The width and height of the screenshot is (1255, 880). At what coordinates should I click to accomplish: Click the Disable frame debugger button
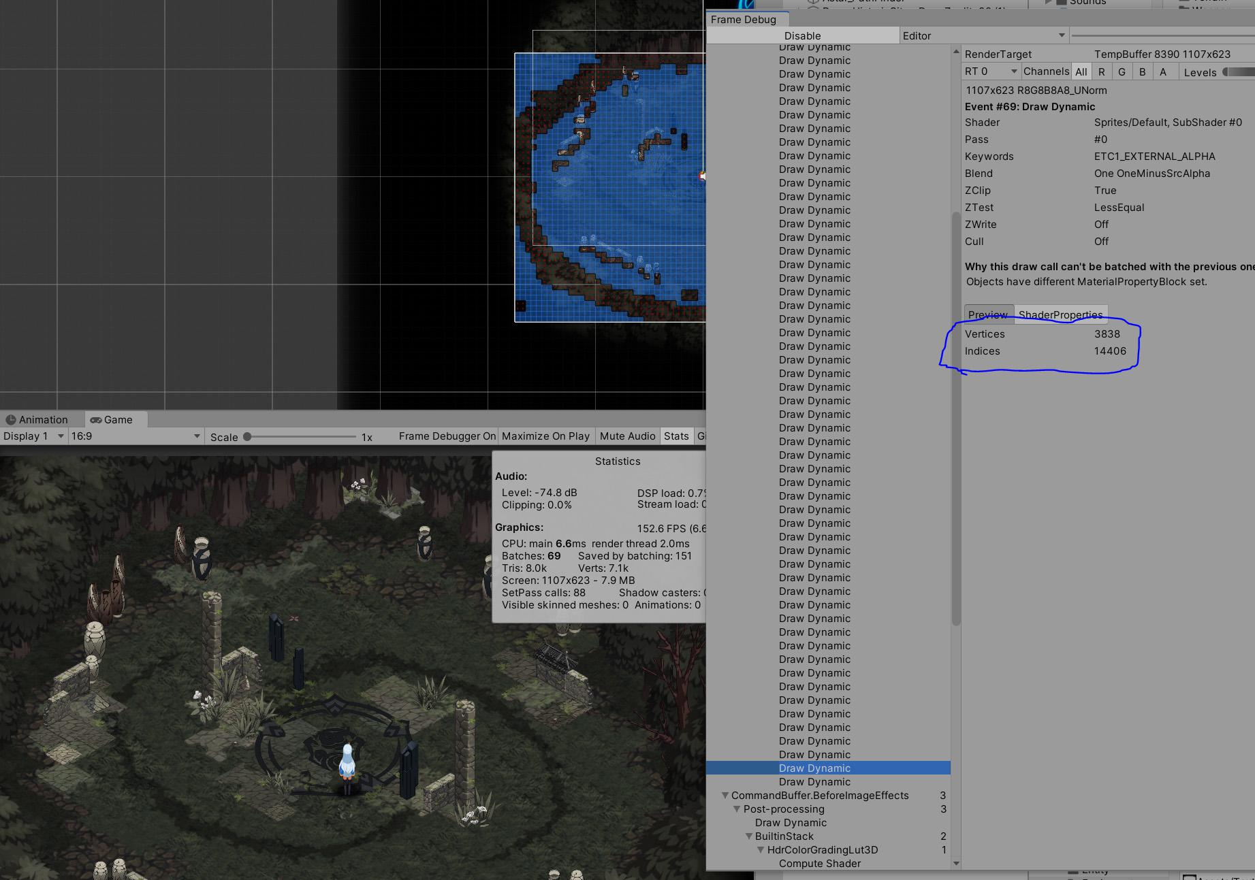[802, 36]
